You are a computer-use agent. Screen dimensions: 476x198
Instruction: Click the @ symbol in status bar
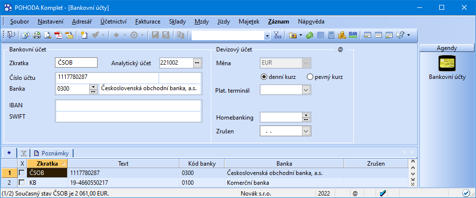(355, 193)
